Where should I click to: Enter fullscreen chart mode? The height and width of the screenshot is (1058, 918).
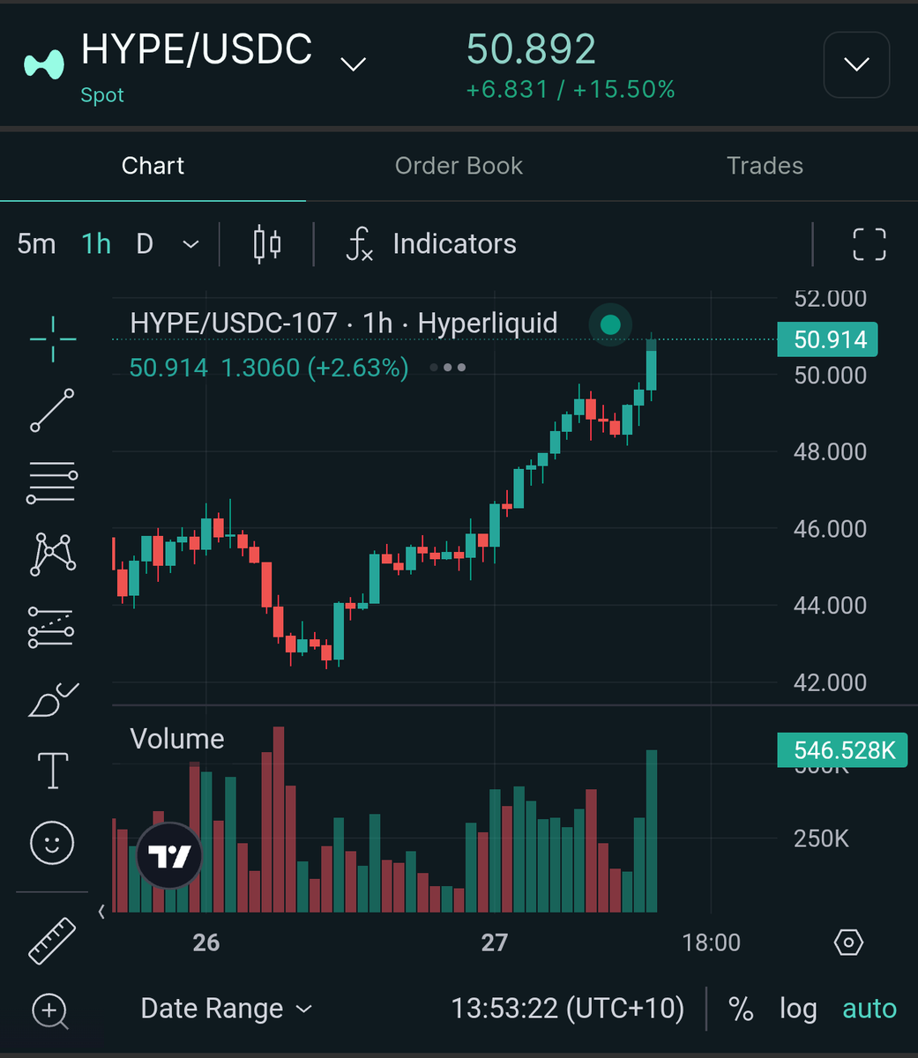[x=869, y=244]
